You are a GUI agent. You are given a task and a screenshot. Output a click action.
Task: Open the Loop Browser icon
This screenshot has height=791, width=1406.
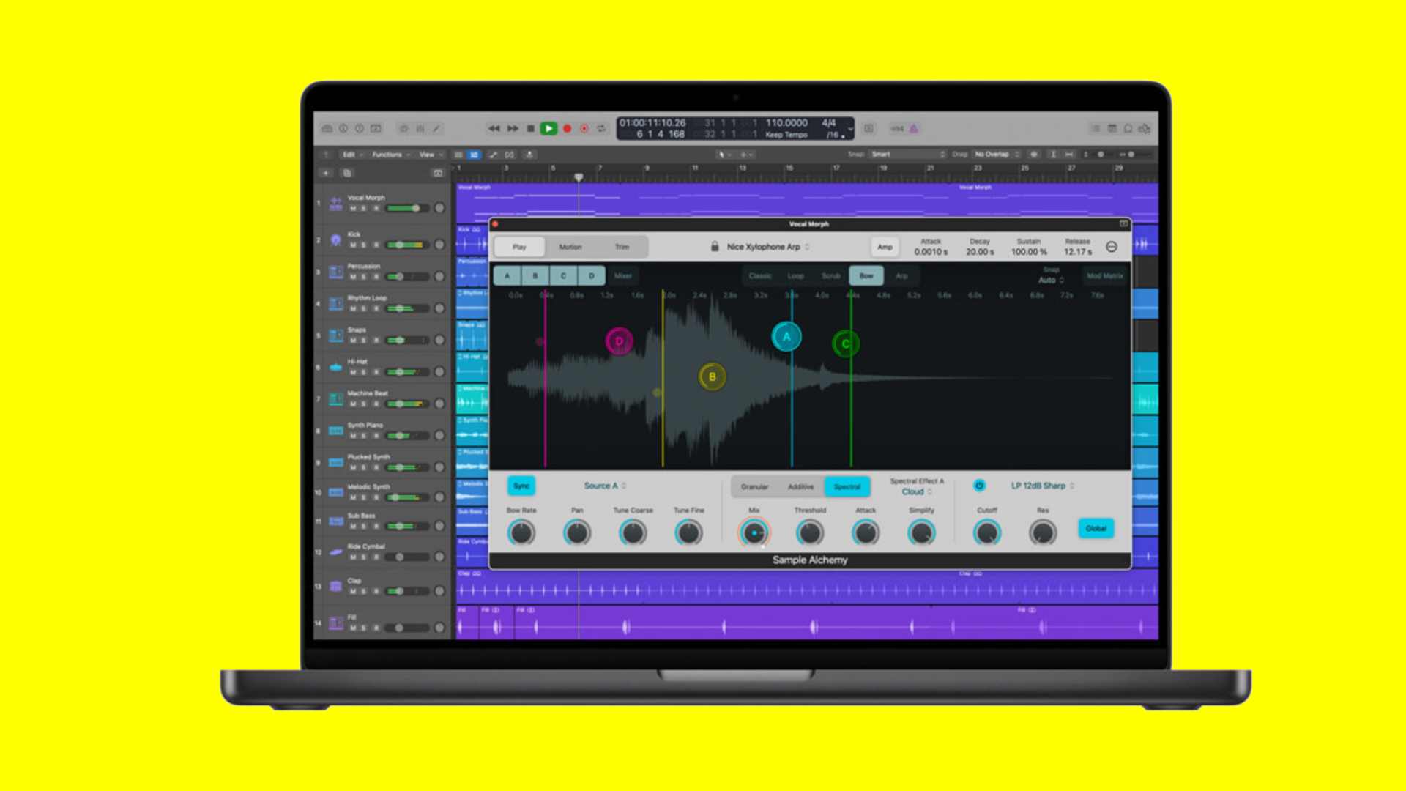click(x=1128, y=129)
